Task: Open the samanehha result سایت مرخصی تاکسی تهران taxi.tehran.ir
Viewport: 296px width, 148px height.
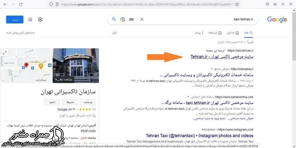Action: pyautogui.click(x=208, y=103)
